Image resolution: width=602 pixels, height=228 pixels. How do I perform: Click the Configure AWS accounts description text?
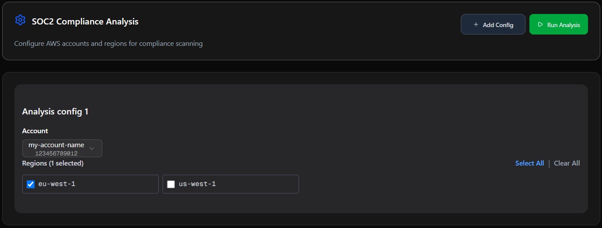(108, 44)
